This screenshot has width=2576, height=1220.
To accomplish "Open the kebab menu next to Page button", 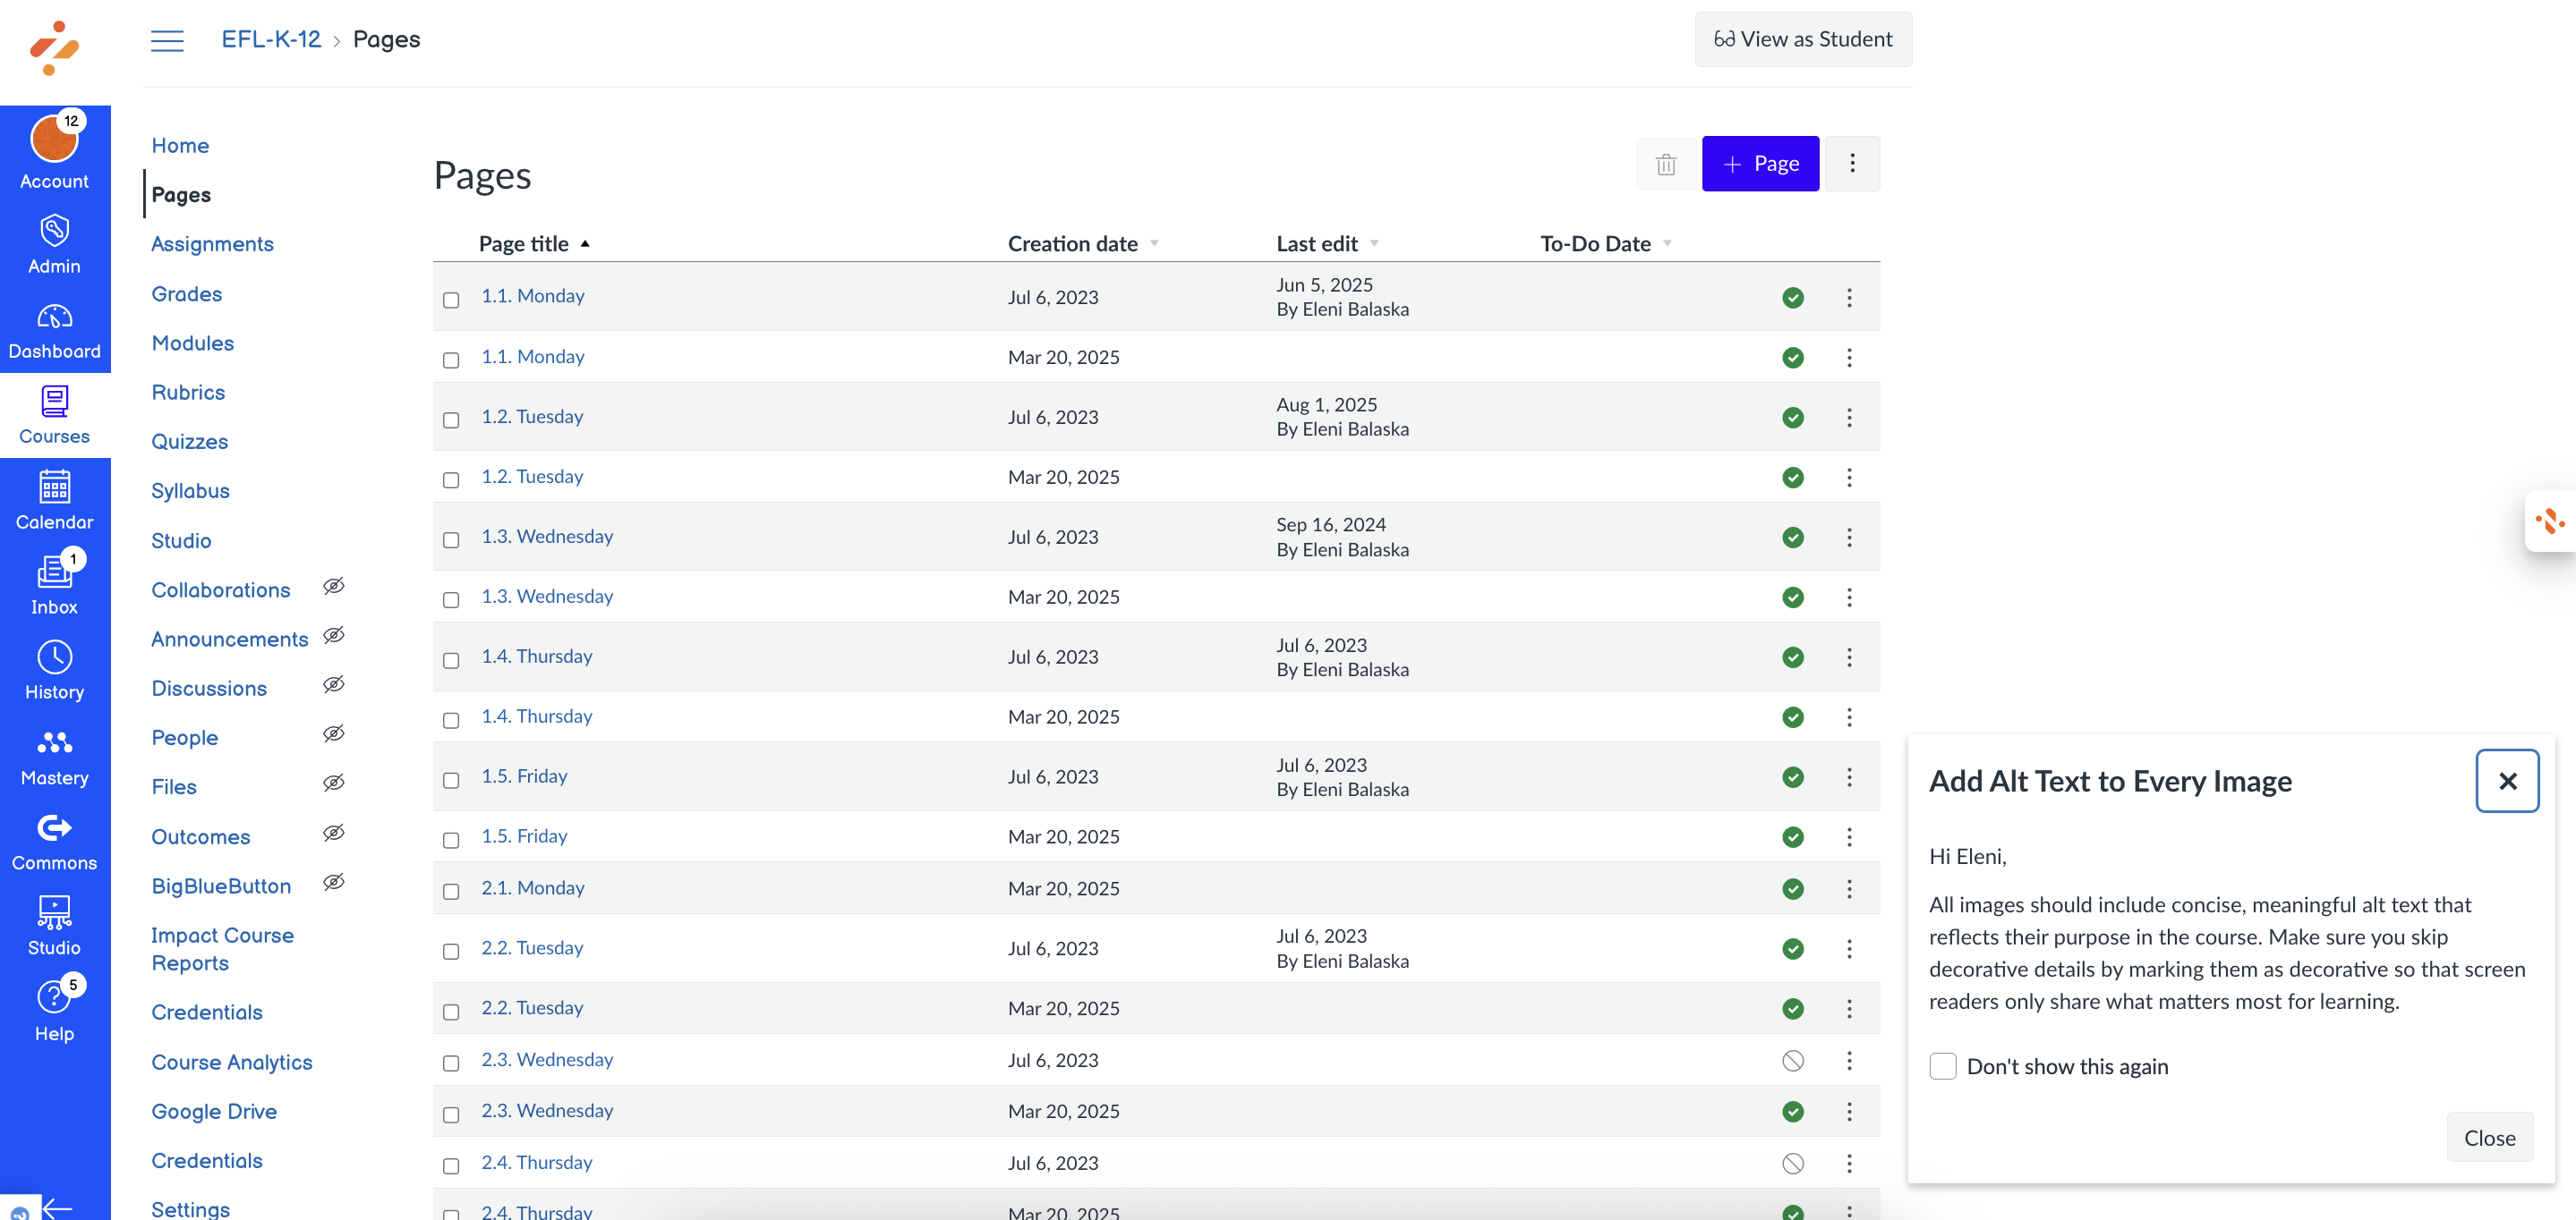I will click(x=1851, y=164).
